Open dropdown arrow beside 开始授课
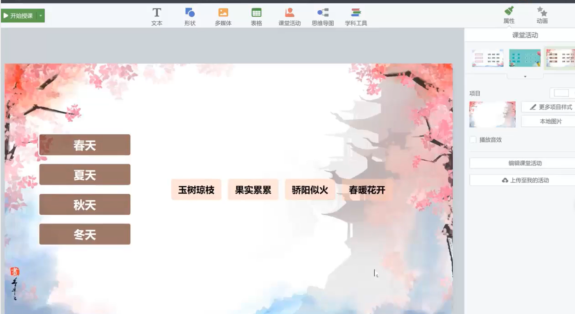 (x=41, y=16)
